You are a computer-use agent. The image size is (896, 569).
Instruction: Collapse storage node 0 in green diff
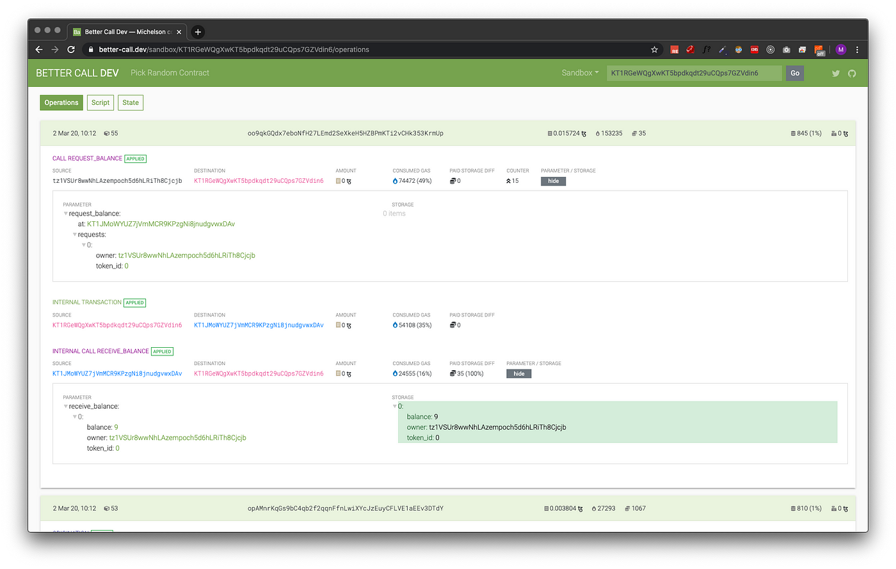[394, 407]
